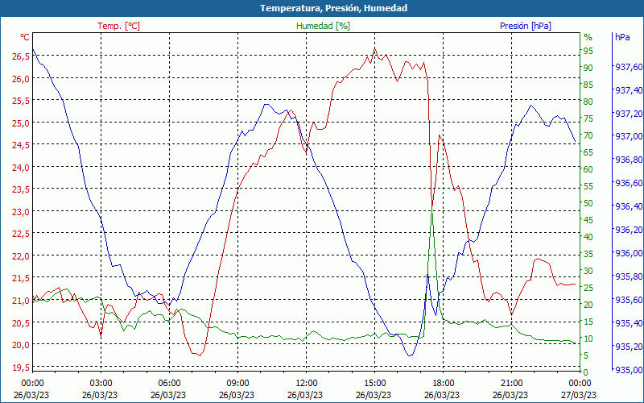The image size is (644, 403).
Task: Click the 935,60 pressure axis value
Action: pyautogui.click(x=628, y=299)
